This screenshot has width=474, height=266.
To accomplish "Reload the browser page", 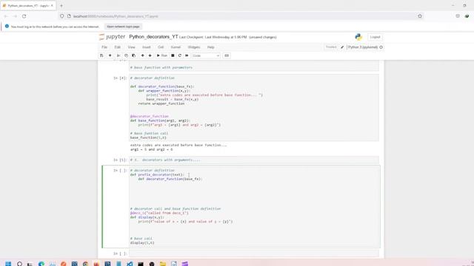I will [24, 16].
